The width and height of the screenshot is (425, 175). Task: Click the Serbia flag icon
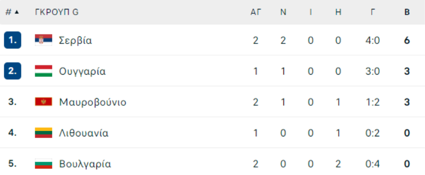click(43, 40)
